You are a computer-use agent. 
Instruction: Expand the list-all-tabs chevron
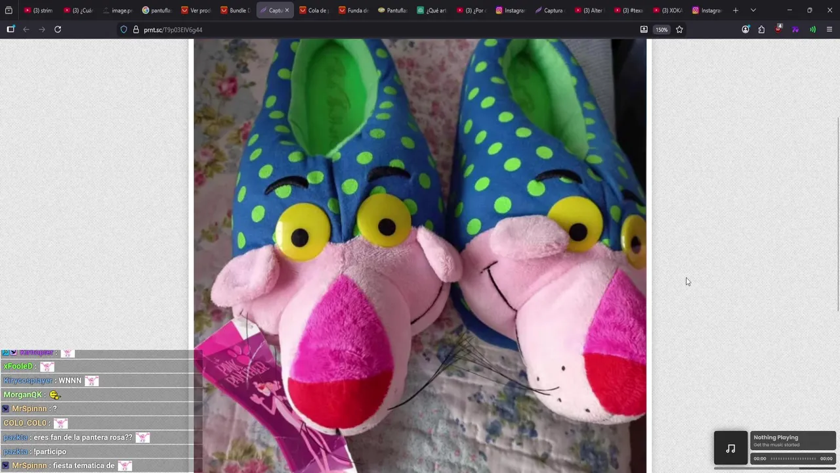753,11
